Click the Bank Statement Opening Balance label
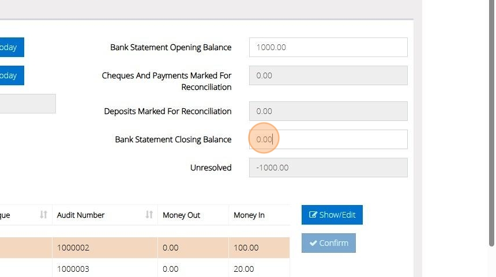The width and height of the screenshot is (496, 277). 171,47
